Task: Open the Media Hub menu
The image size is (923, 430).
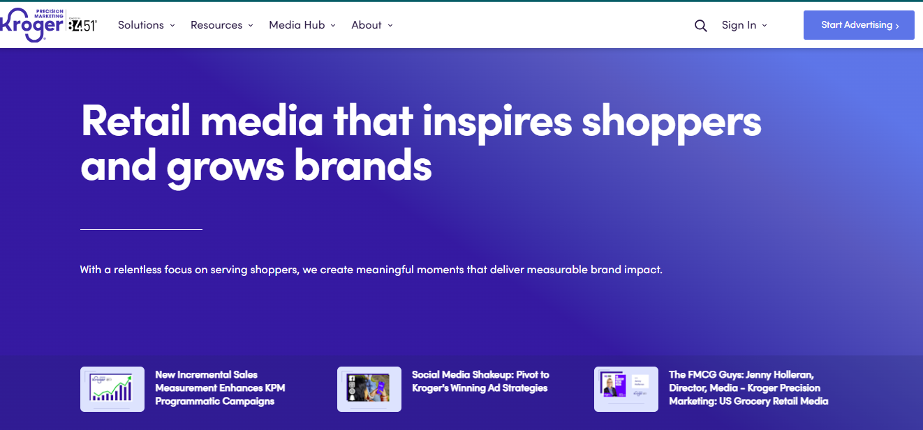Action: click(297, 25)
